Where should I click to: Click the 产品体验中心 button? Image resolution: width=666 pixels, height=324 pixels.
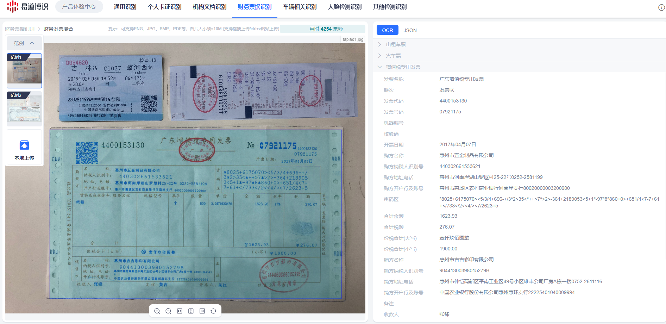point(79,7)
